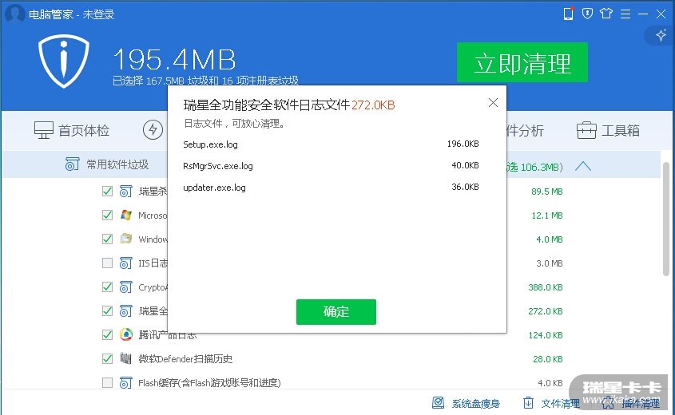Click the IIS日志 row icon
Image resolution: width=675 pixels, height=415 pixels.
point(125,263)
